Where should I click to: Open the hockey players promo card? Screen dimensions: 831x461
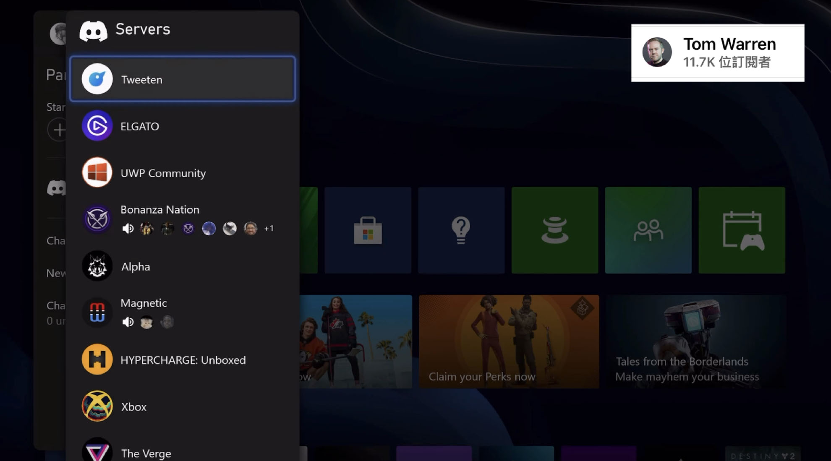pyautogui.click(x=356, y=341)
